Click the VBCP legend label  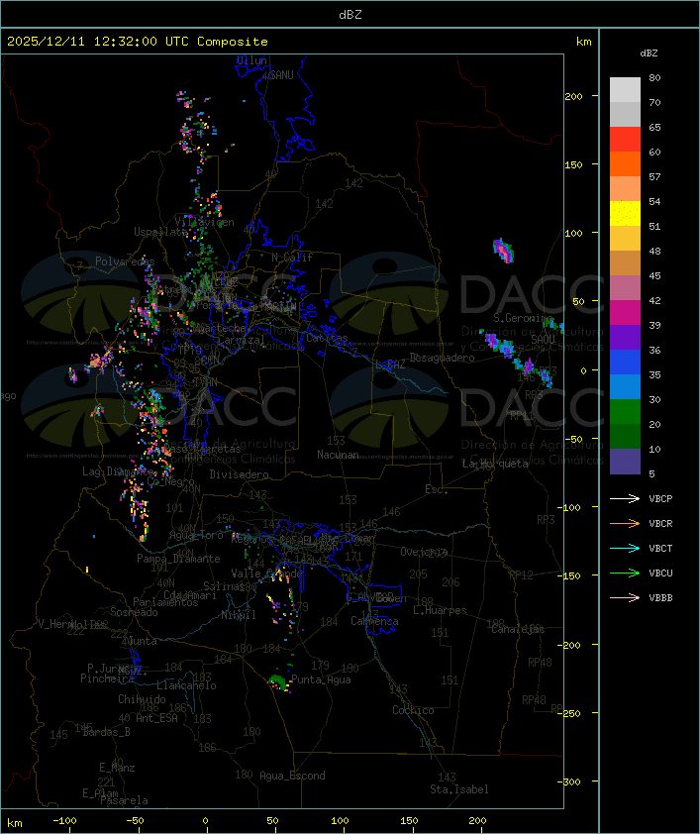pos(660,498)
